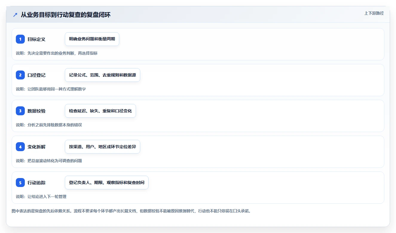
Task: Select the 数据校验 step label
Action: [36, 111]
